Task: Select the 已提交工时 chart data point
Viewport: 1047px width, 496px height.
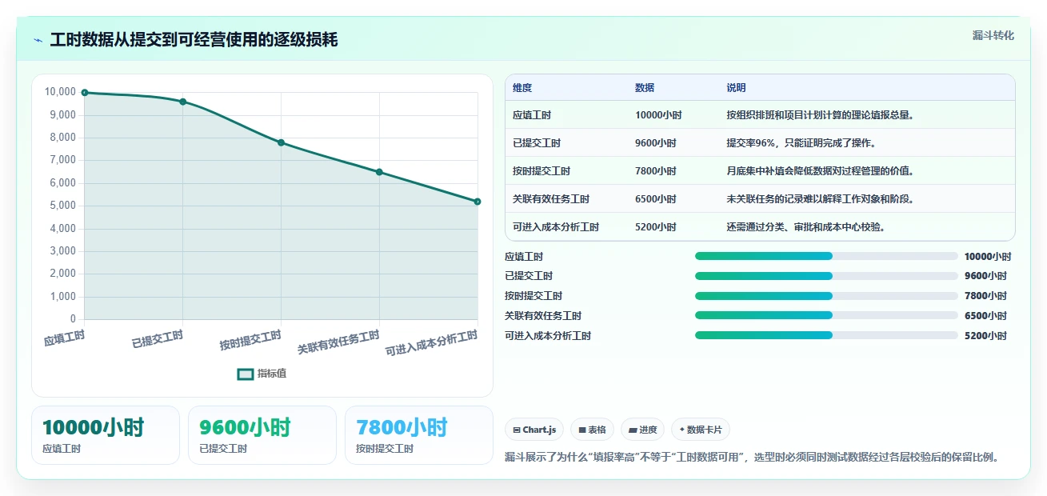Action: point(183,102)
